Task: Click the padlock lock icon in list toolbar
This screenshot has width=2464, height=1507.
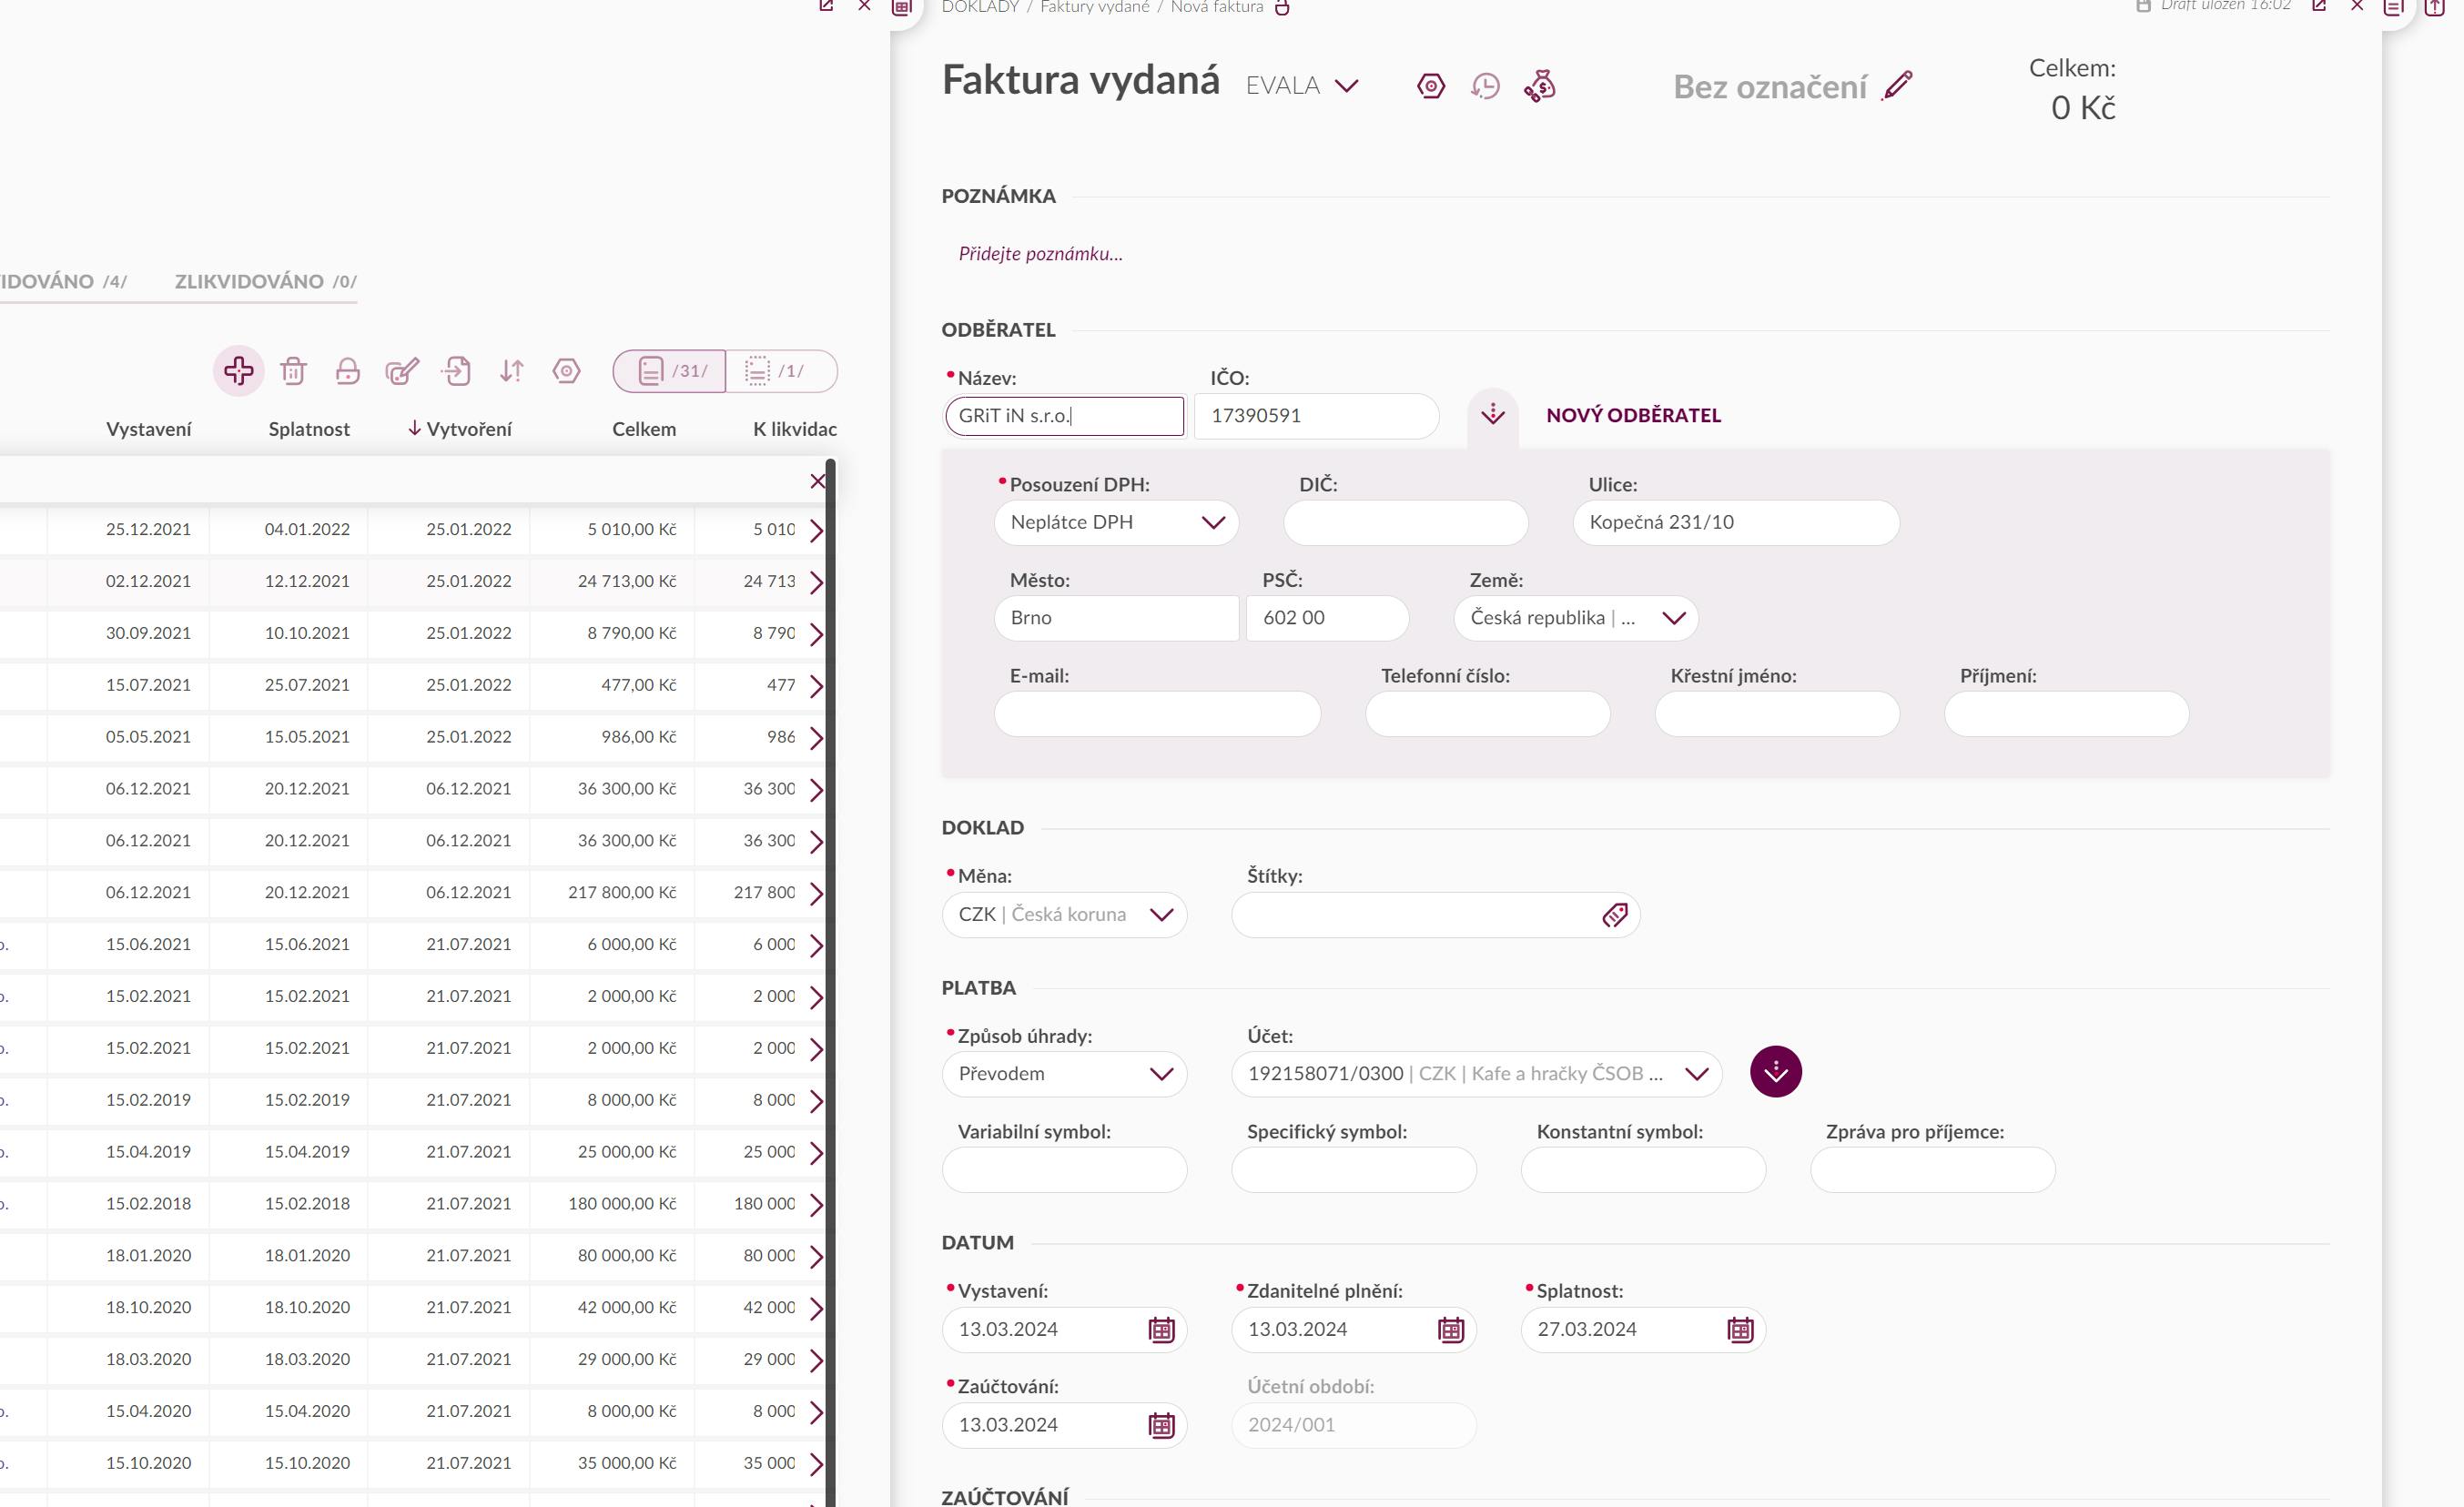Action: pos(347,371)
